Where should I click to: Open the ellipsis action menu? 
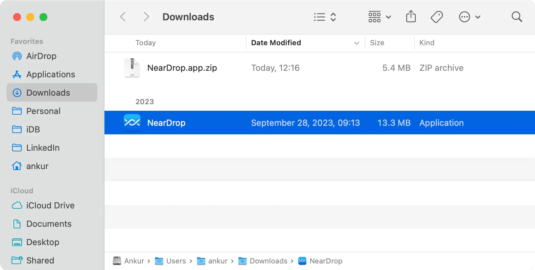click(x=470, y=17)
